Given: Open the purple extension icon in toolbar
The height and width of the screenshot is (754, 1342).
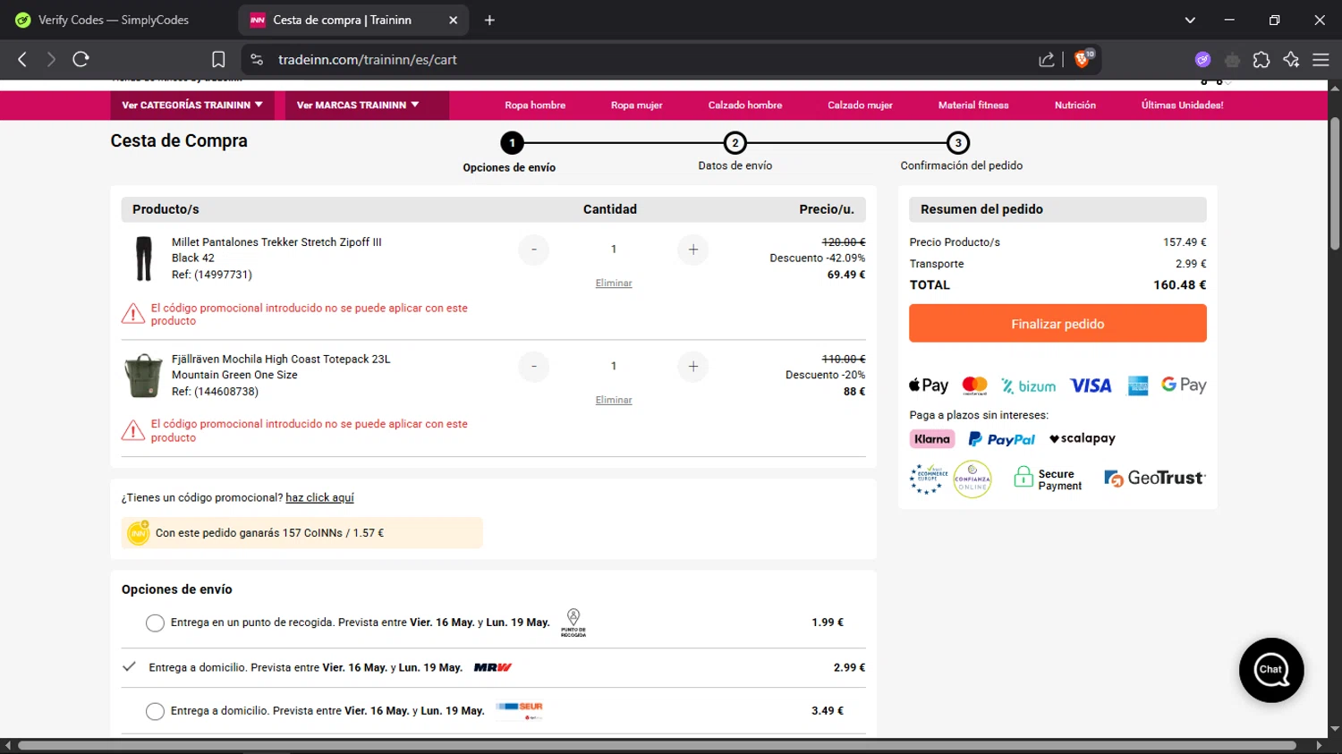Looking at the screenshot, I should click(1202, 59).
